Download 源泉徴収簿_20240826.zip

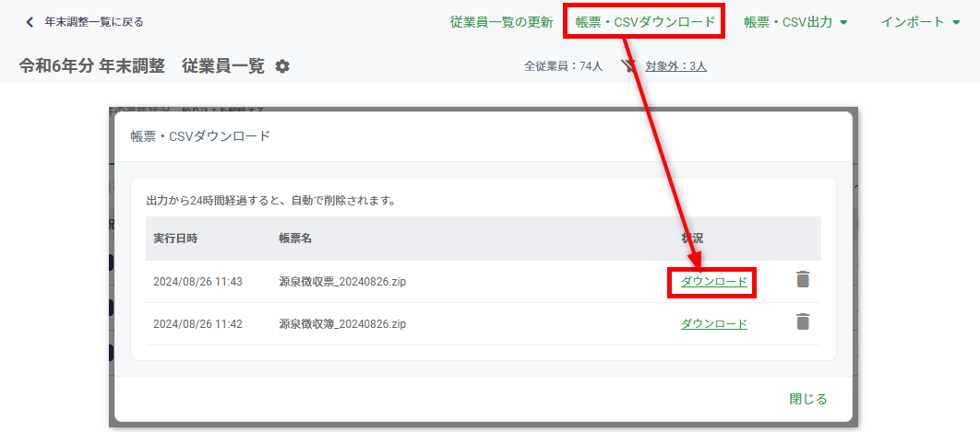[x=713, y=324]
